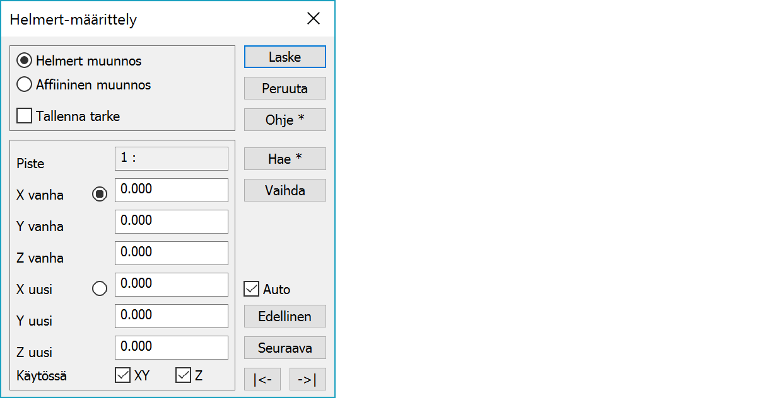This screenshot has width=757, height=398.
Task: Toggle the XY Käytössä checkbox
Action: 122,376
